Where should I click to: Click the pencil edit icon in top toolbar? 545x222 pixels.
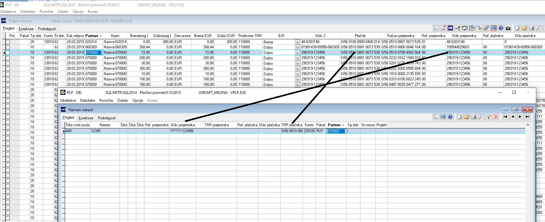(x=443, y=28)
